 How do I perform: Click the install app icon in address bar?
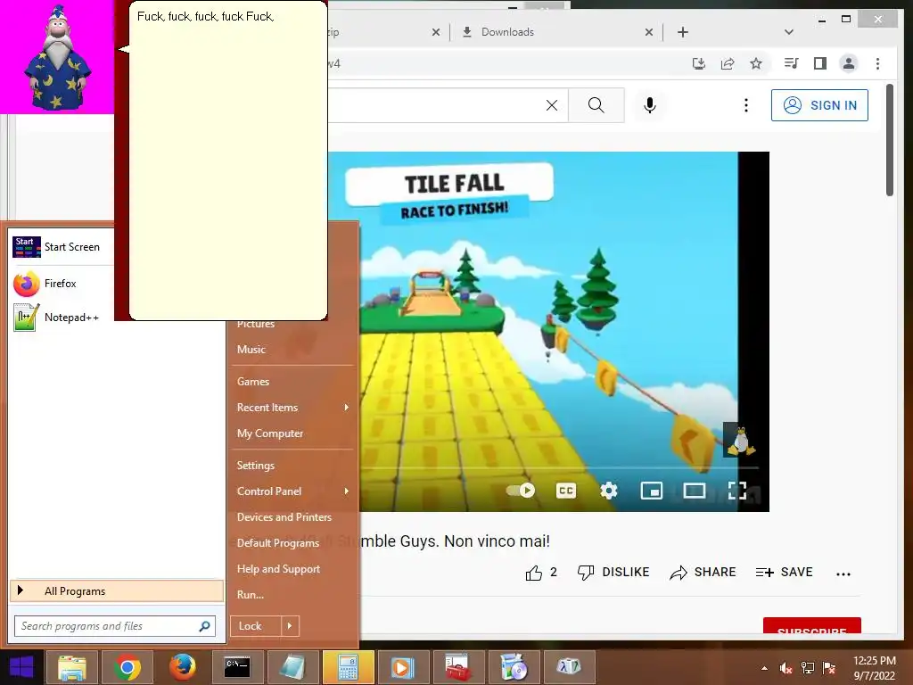tap(699, 63)
